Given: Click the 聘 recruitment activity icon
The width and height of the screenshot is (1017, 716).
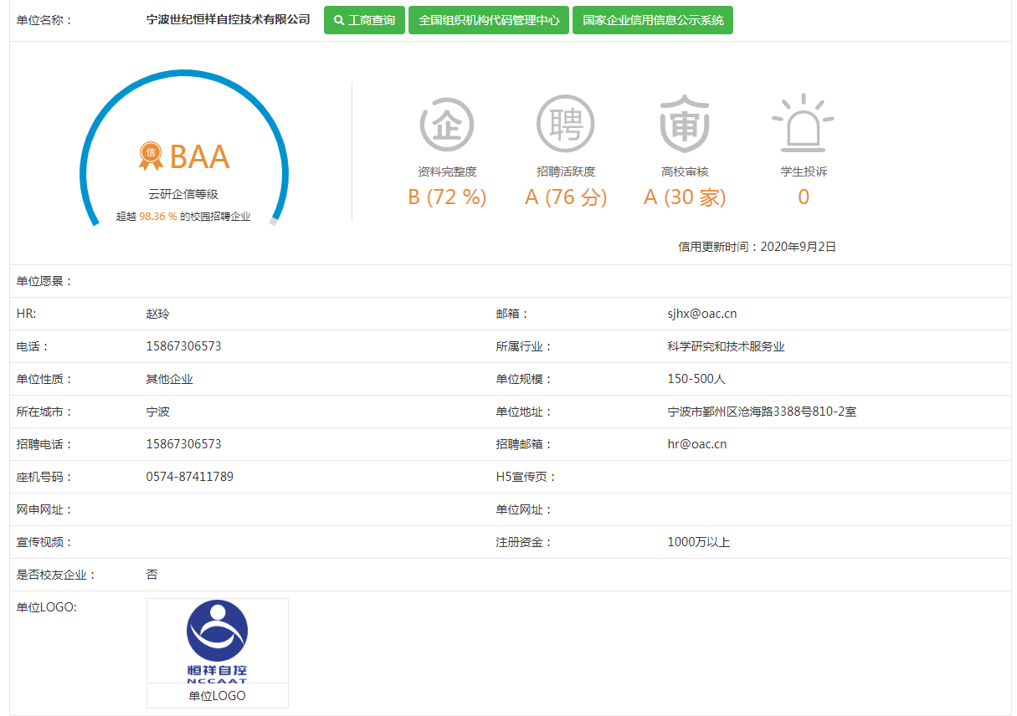Looking at the screenshot, I should tap(565, 125).
